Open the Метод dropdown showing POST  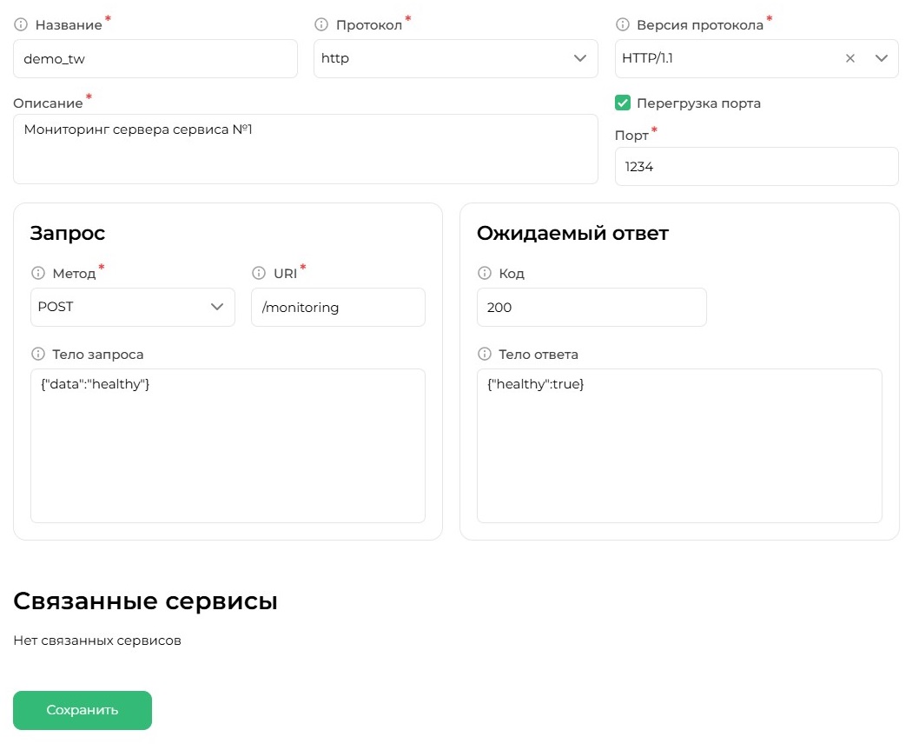[217, 307]
